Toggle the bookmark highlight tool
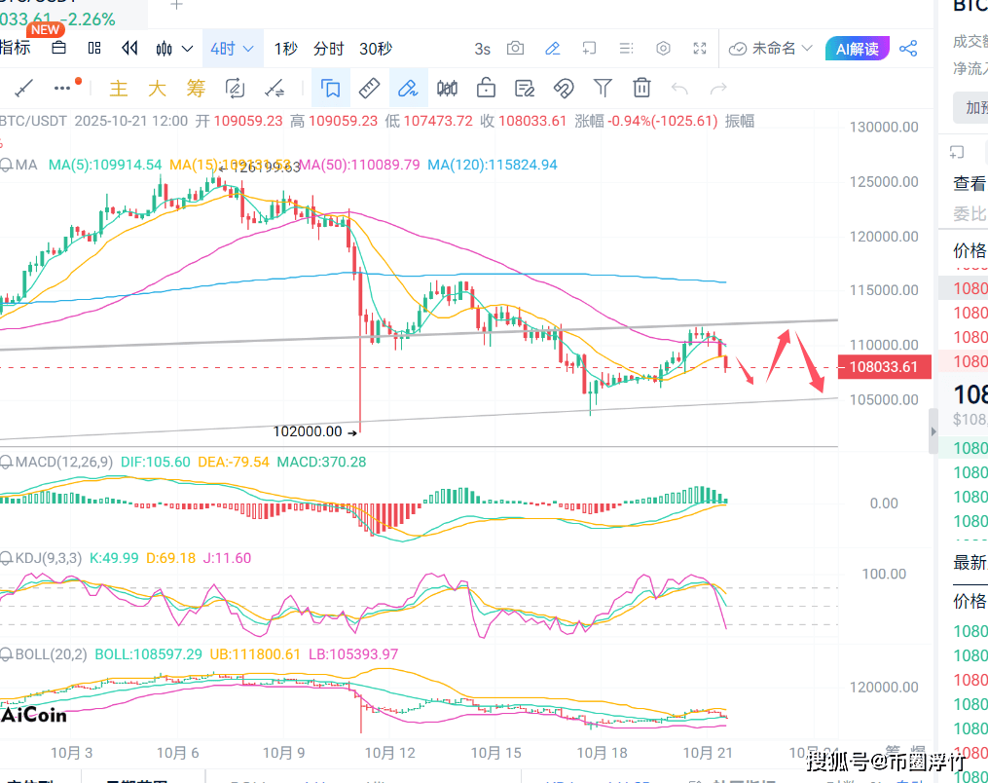 (331, 87)
